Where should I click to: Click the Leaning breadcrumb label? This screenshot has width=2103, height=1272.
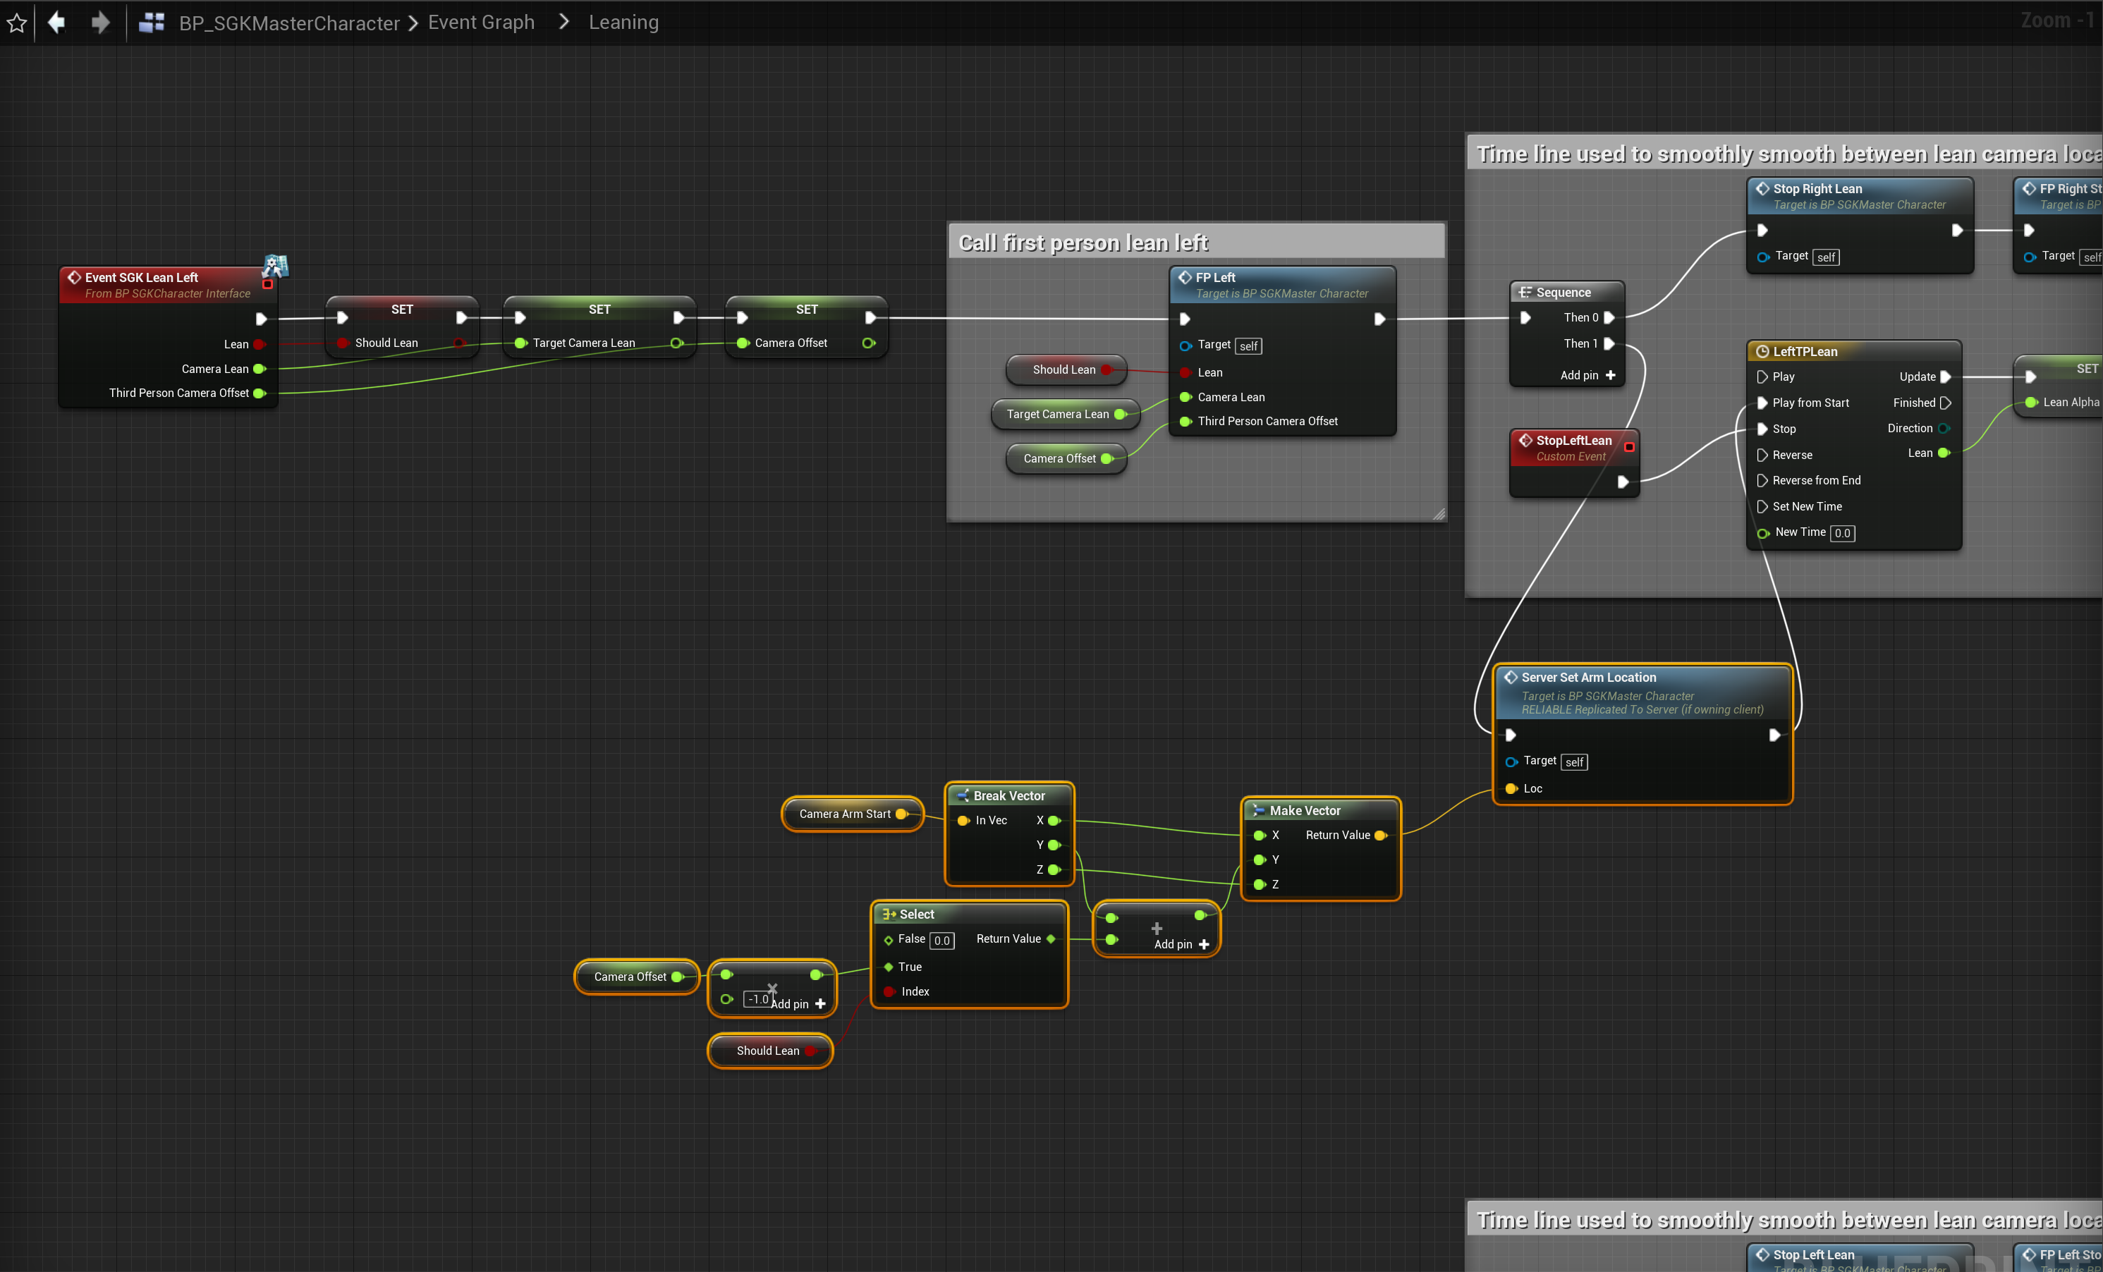(623, 22)
